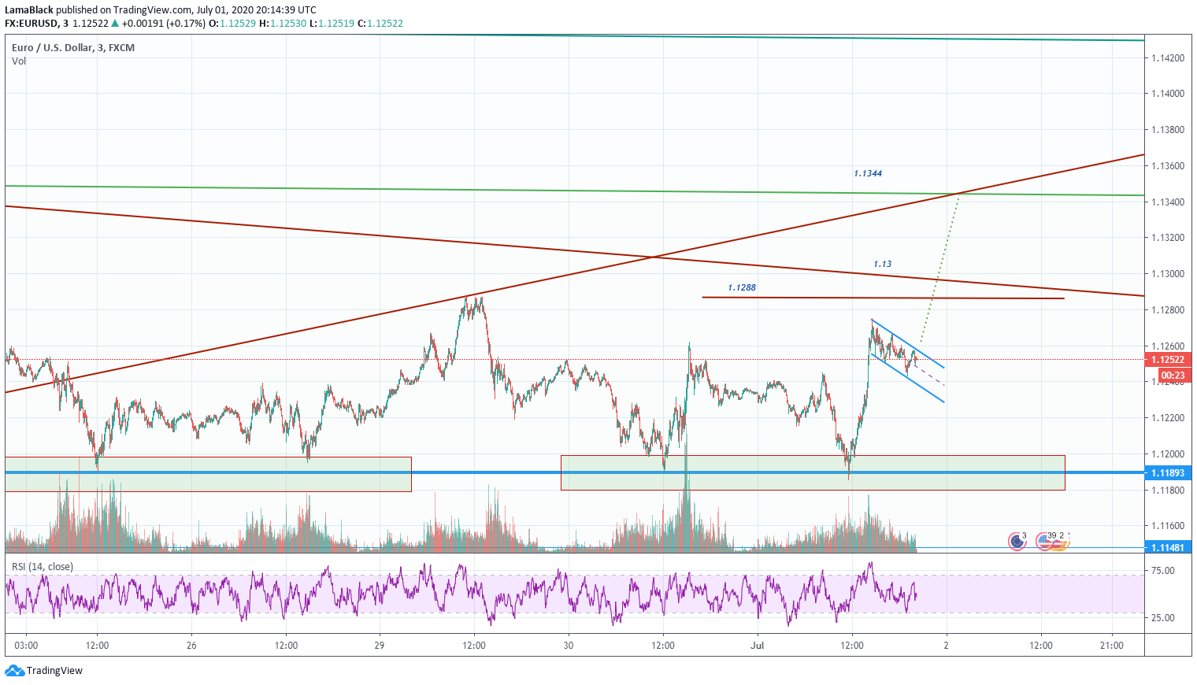Open the US flag economic event marker
Screen dimensions: 1197x685
click(x=1045, y=541)
